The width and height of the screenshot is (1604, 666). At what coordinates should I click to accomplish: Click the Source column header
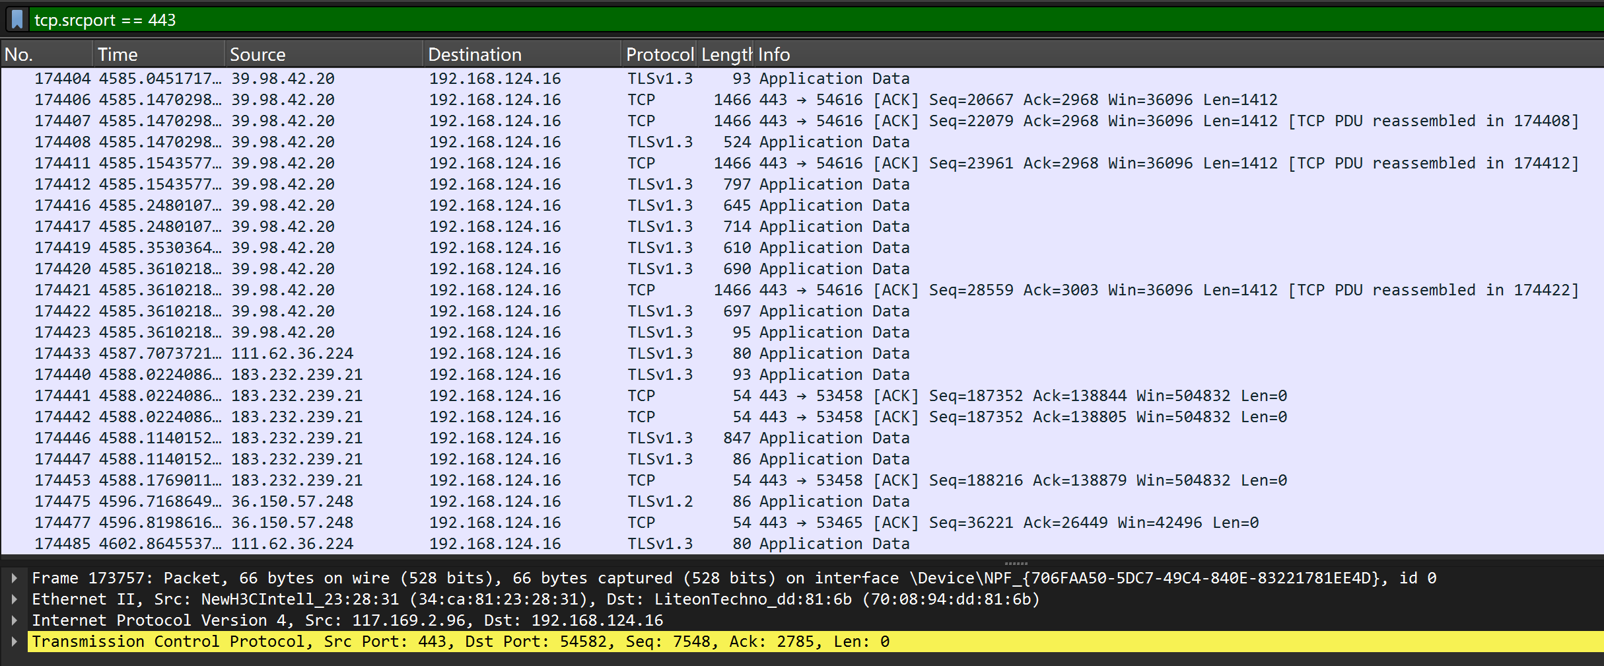pyautogui.click(x=324, y=54)
